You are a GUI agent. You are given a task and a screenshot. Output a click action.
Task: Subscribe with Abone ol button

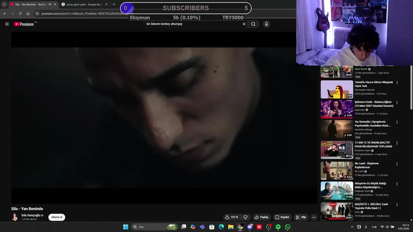57,217
